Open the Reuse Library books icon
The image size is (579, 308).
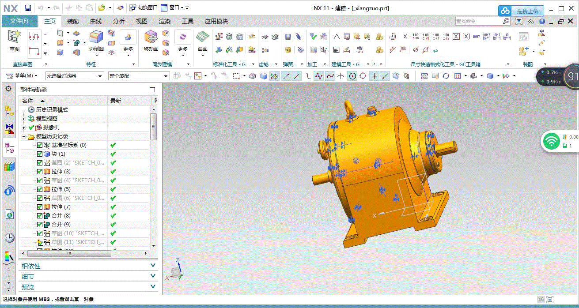[9, 166]
